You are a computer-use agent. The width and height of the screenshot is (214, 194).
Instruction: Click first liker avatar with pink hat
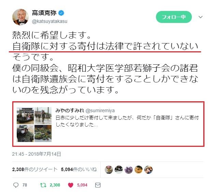[109, 170]
